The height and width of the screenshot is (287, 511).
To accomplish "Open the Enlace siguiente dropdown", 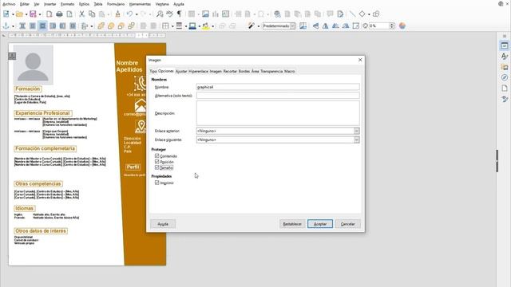I will [357, 140].
